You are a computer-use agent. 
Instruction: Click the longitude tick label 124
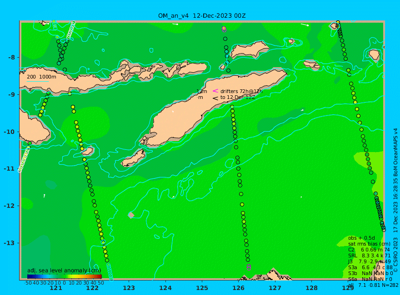(165, 288)
